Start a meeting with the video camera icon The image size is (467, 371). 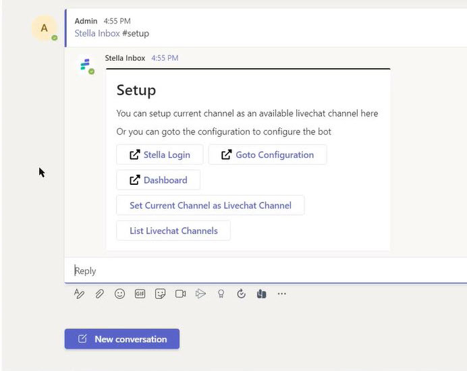[180, 294]
